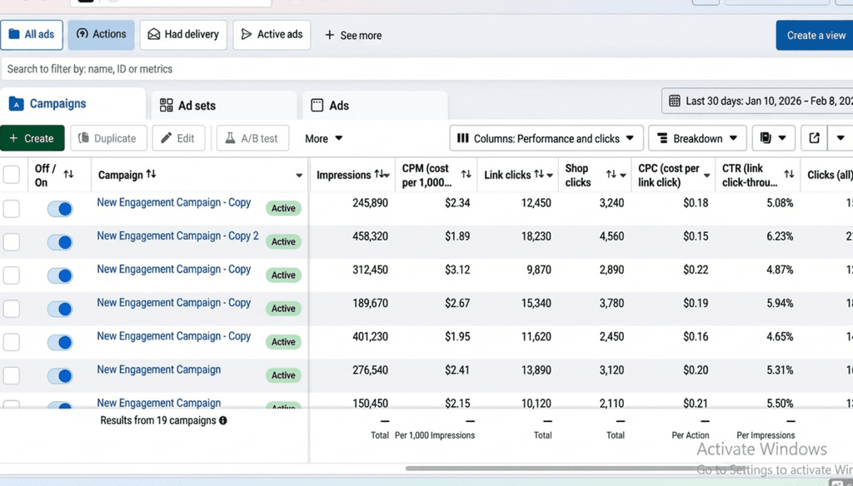Click the green Create button
This screenshot has height=486, width=853.
pyautogui.click(x=32, y=138)
